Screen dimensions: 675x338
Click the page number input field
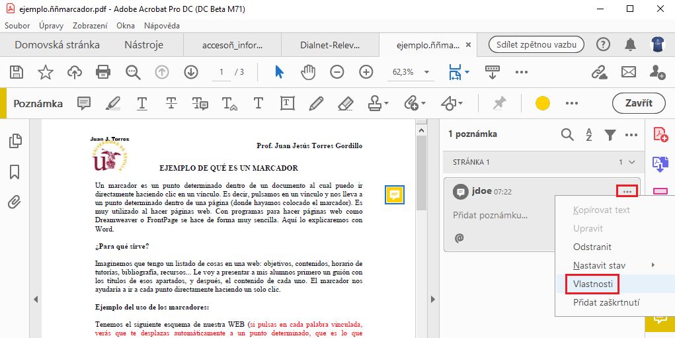[221, 72]
